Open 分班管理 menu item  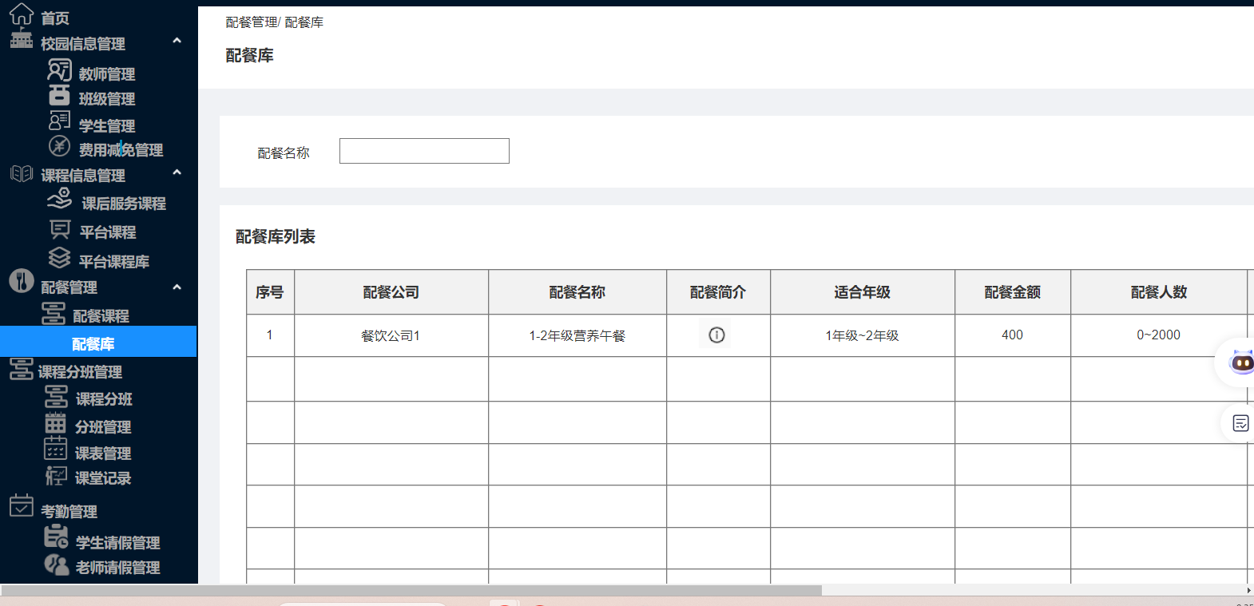[x=103, y=427]
